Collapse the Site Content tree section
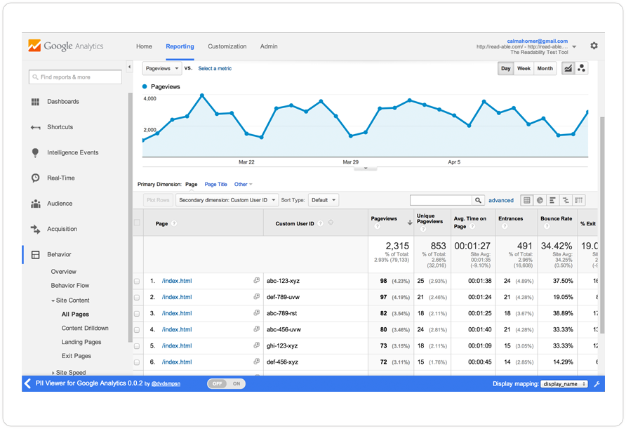This screenshot has height=429, width=626. 53,301
